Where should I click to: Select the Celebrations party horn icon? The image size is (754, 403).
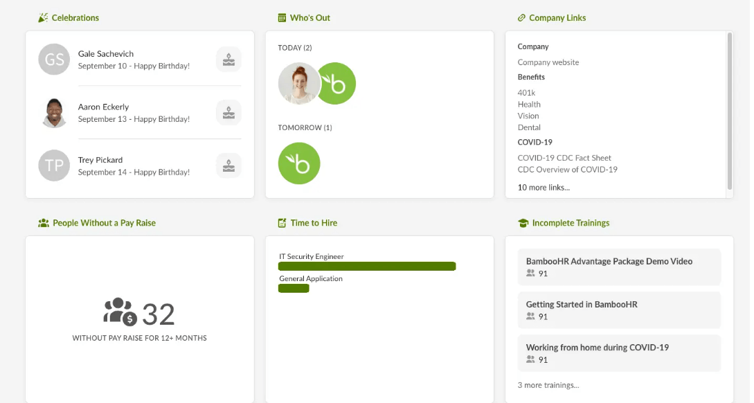pyautogui.click(x=42, y=17)
